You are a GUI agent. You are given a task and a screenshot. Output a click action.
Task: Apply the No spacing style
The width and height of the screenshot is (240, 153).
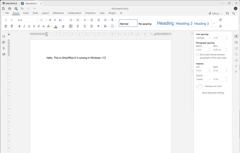pyautogui.click(x=147, y=23)
